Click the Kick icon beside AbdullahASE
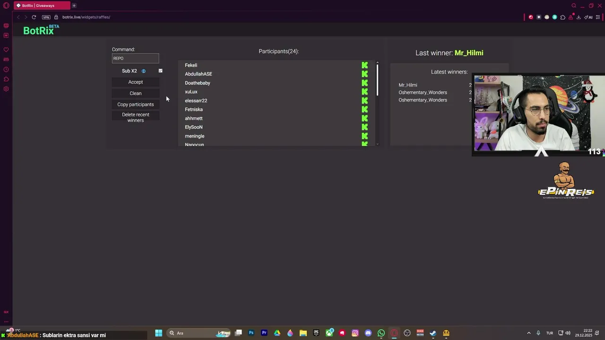 [364, 74]
